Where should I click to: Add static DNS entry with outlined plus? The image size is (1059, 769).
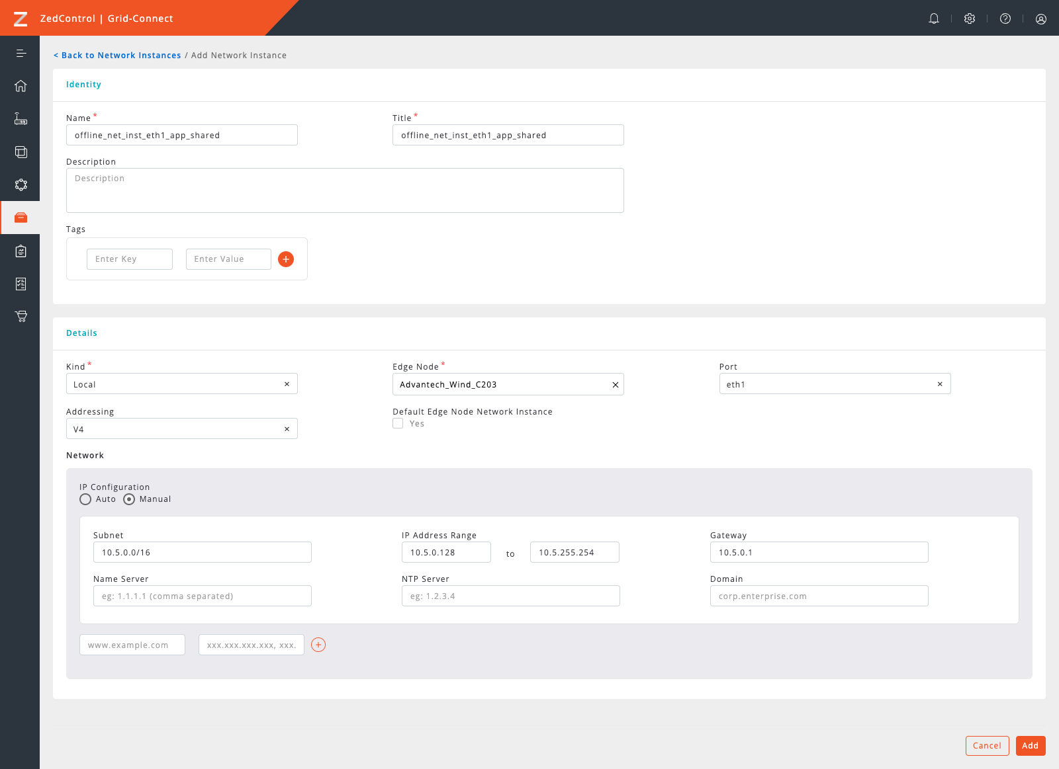pos(318,645)
